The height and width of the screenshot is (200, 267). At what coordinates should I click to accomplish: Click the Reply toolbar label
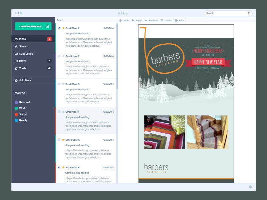click(139, 20)
